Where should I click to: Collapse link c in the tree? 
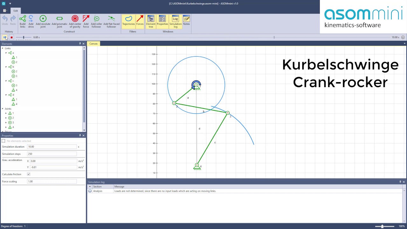6,81
